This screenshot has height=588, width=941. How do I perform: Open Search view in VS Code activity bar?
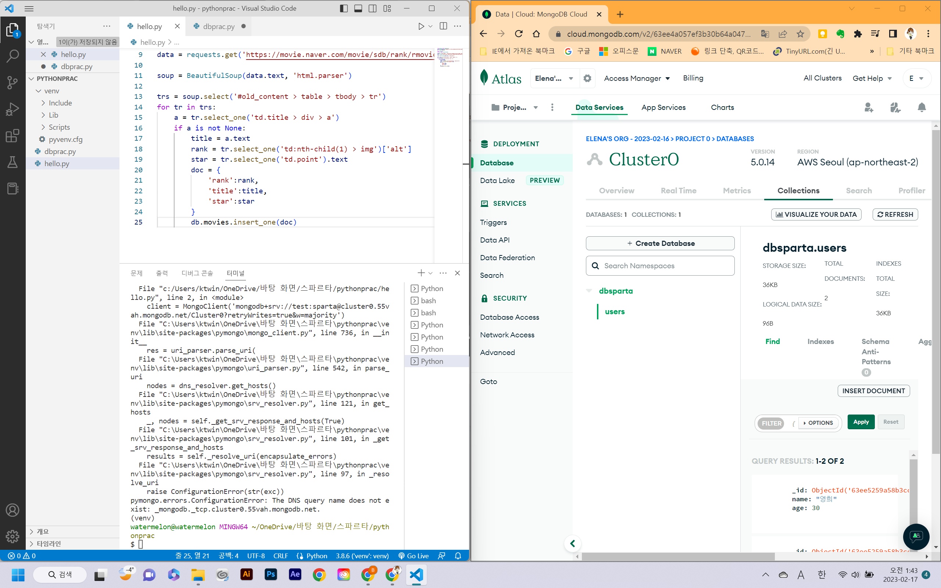click(12, 56)
